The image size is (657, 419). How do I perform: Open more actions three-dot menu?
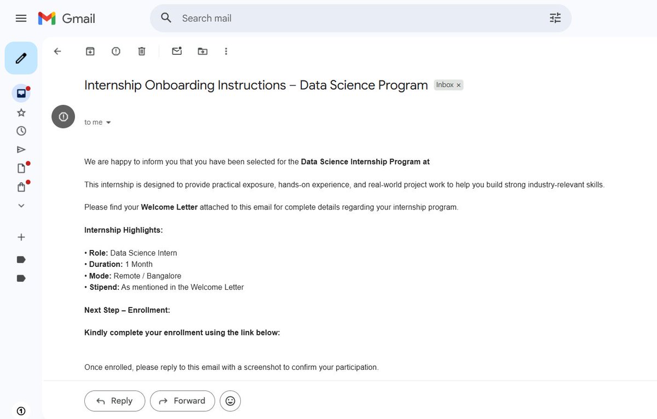226,51
